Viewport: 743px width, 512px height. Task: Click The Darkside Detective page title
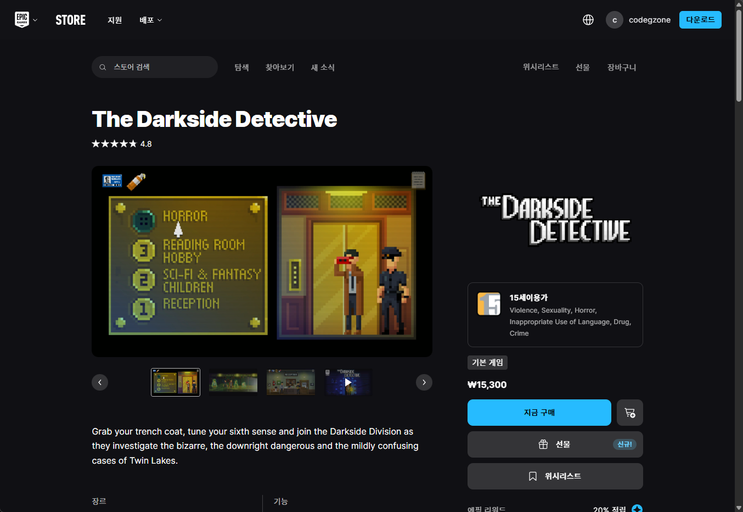[x=215, y=119]
